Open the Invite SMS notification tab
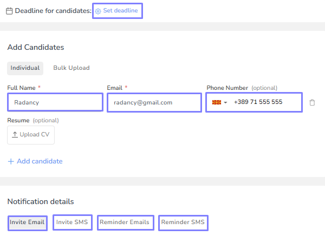The height and width of the screenshot is (236, 325). pyautogui.click(x=72, y=222)
